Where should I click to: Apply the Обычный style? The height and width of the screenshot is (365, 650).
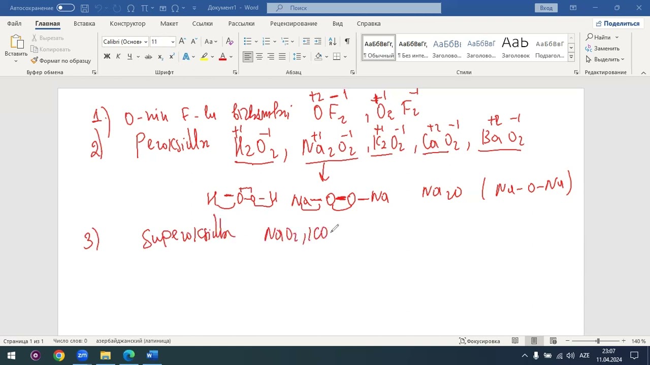(379, 48)
